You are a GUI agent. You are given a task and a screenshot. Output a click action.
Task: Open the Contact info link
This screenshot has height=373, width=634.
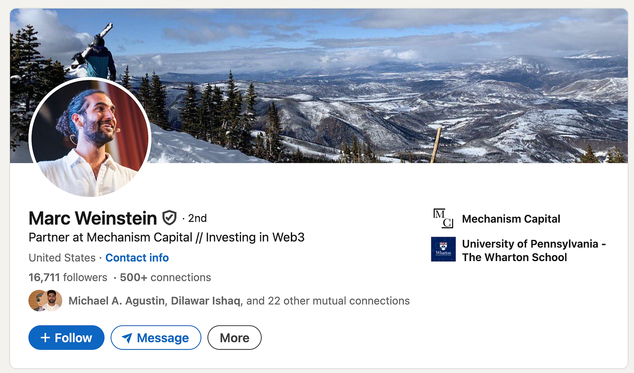pos(137,258)
